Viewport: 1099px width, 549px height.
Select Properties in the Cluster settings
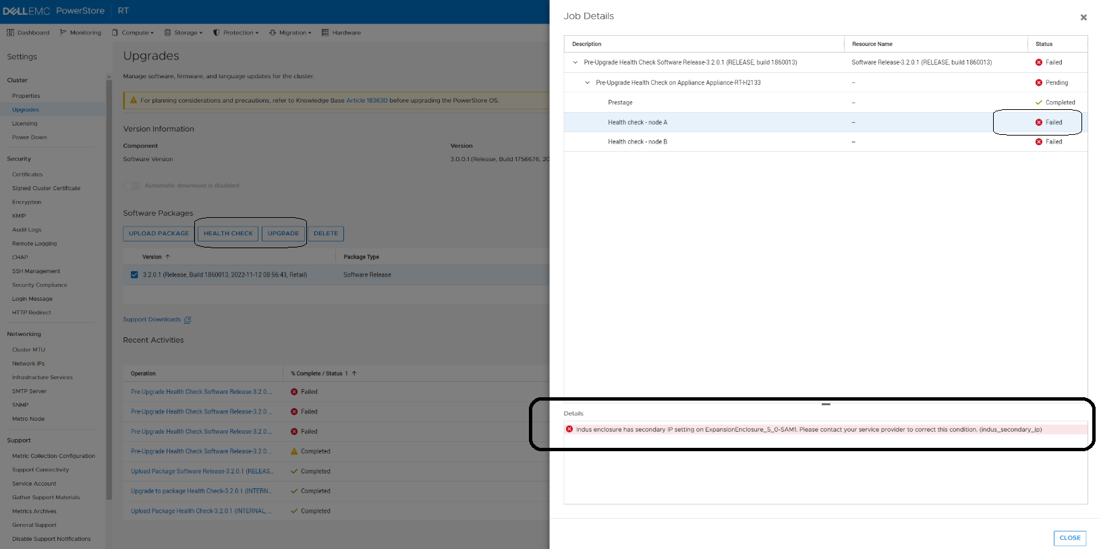[x=26, y=96]
